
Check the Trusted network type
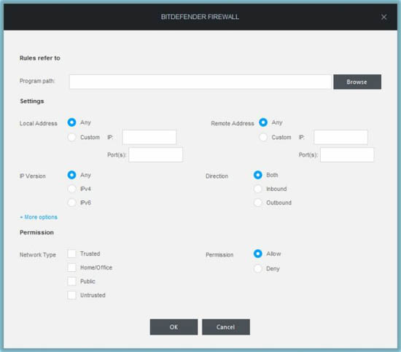[71, 254]
